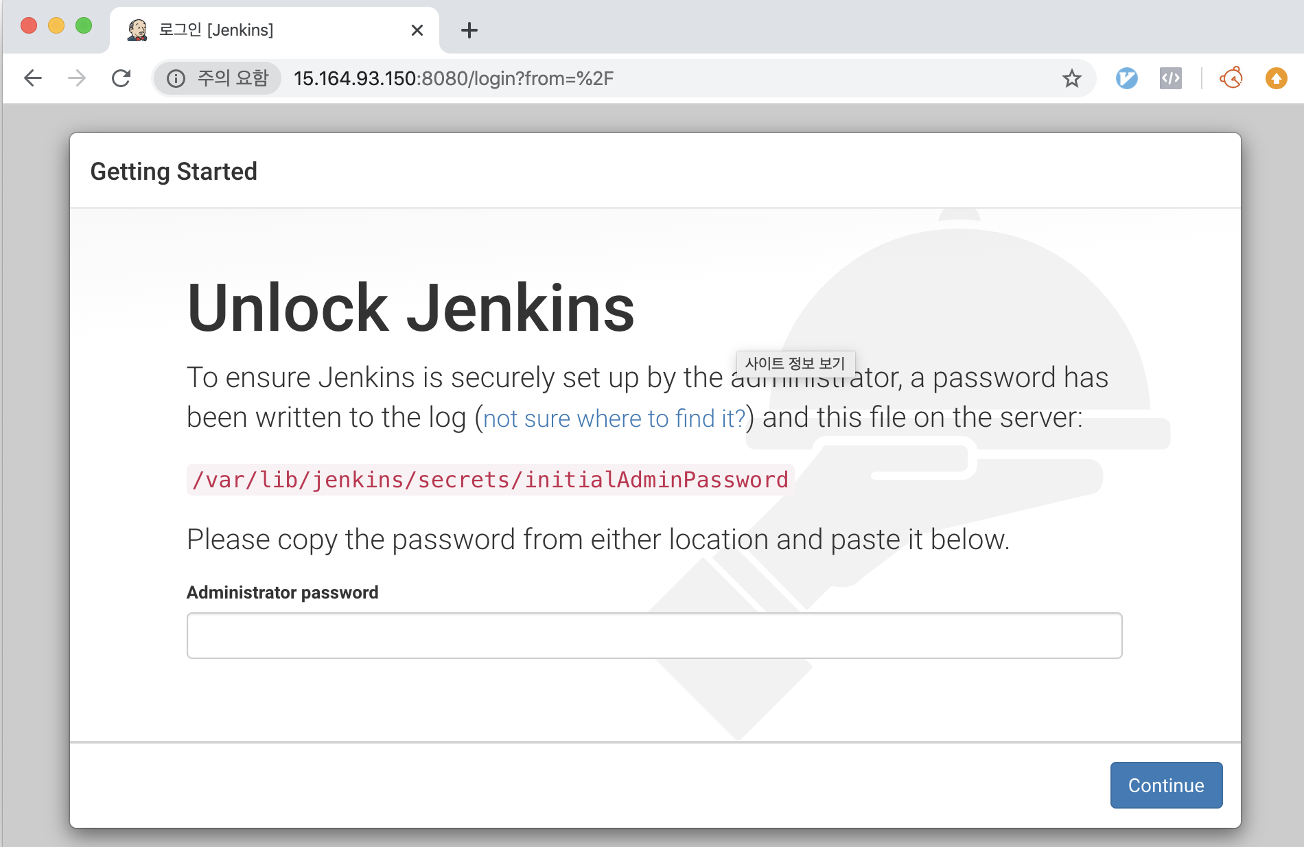Select the '로그인 [Jenkins]' tab

click(275, 30)
